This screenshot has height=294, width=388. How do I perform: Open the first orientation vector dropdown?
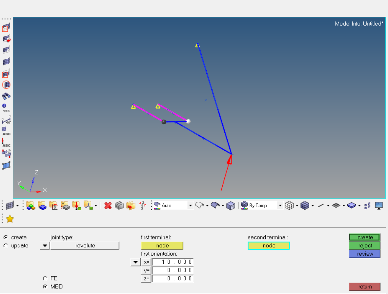pyautogui.click(x=135, y=262)
